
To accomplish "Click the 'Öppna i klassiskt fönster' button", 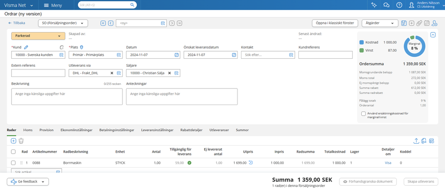I will click(x=335, y=23).
